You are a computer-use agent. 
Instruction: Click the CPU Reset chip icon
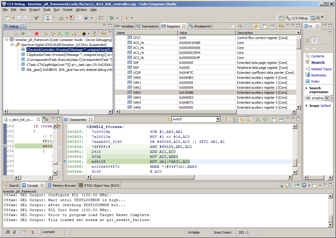pyautogui.click(x=84, y=34)
